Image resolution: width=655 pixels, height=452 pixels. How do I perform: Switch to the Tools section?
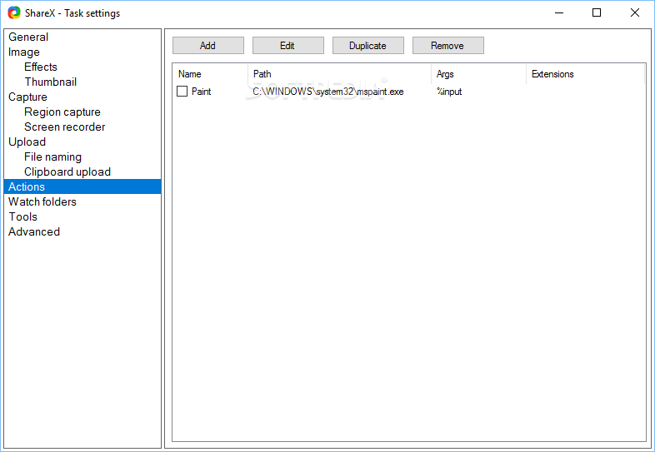pos(23,217)
